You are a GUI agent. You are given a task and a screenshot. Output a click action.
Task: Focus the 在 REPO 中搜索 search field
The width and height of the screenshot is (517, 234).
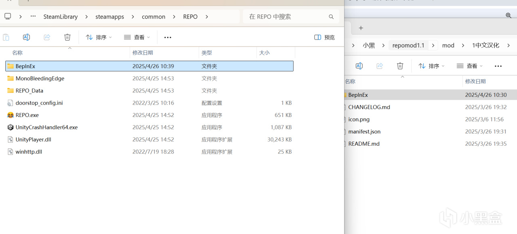291,17
